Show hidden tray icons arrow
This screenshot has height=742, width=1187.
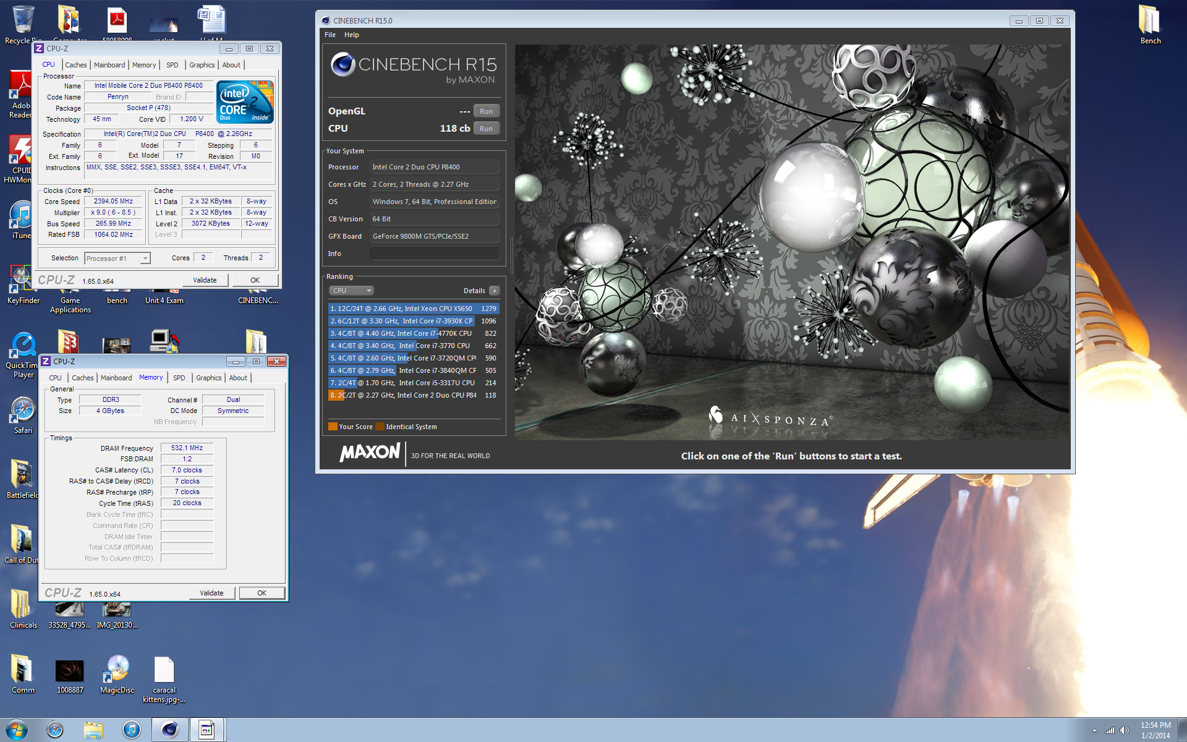pos(1094,731)
